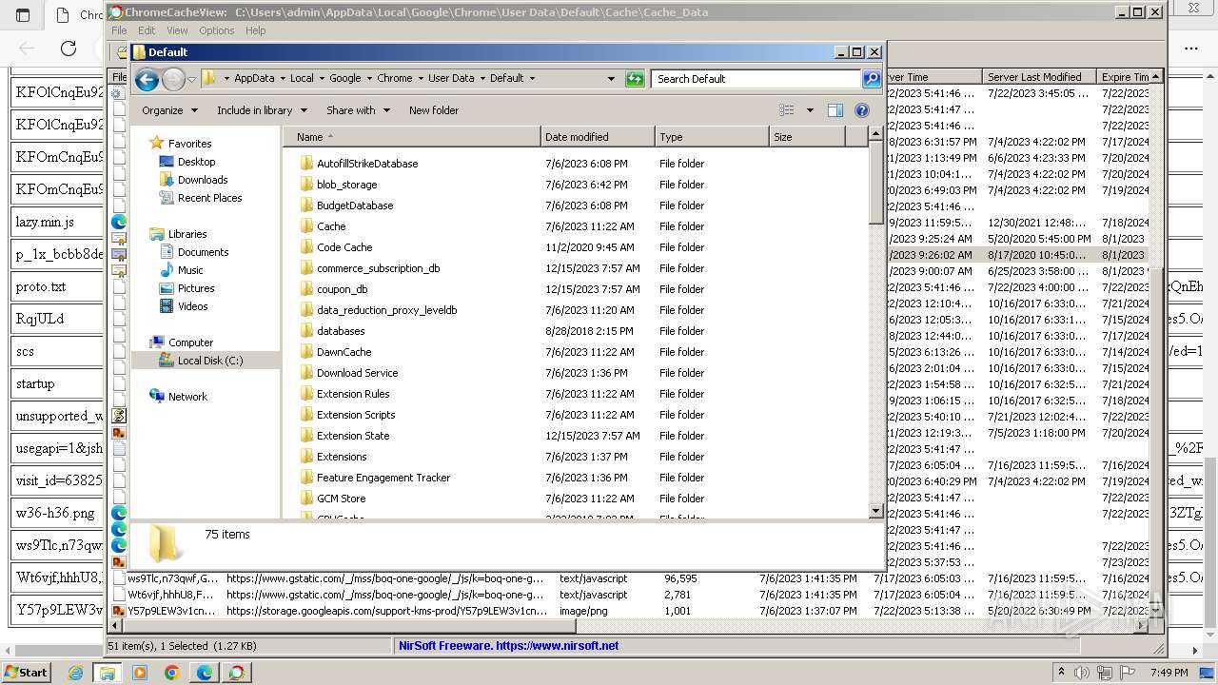Click the file list scrollbar down arrow
This screenshot has height=685, width=1218.
click(x=876, y=511)
